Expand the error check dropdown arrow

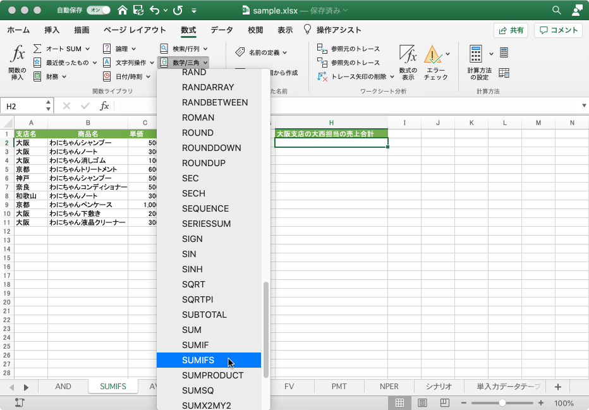(448, 54)
